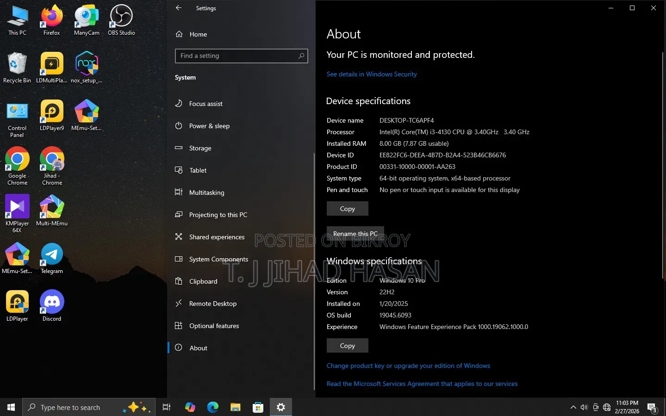Show hidden system tray icons
666x416 pixels.
pyautogui.click(x=573, y=407)
